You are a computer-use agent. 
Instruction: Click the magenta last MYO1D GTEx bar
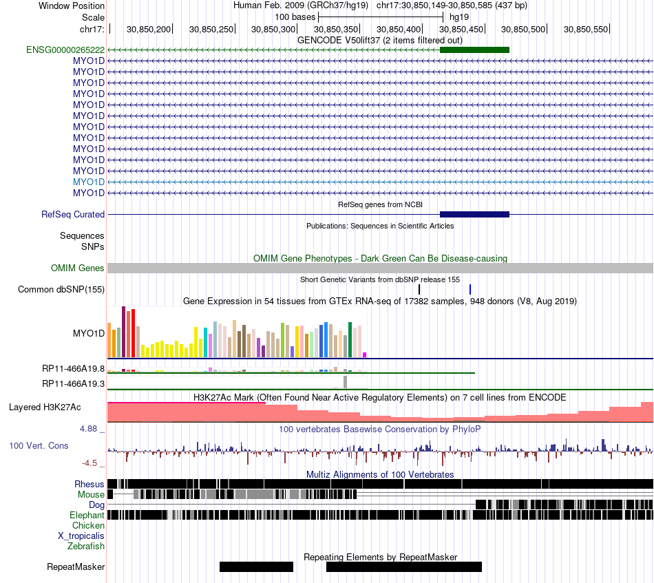(365, 355)
